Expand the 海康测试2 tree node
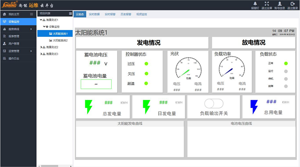Image resolution: width=300 pixels, height=167 pixels. click(x=41, y=47)
